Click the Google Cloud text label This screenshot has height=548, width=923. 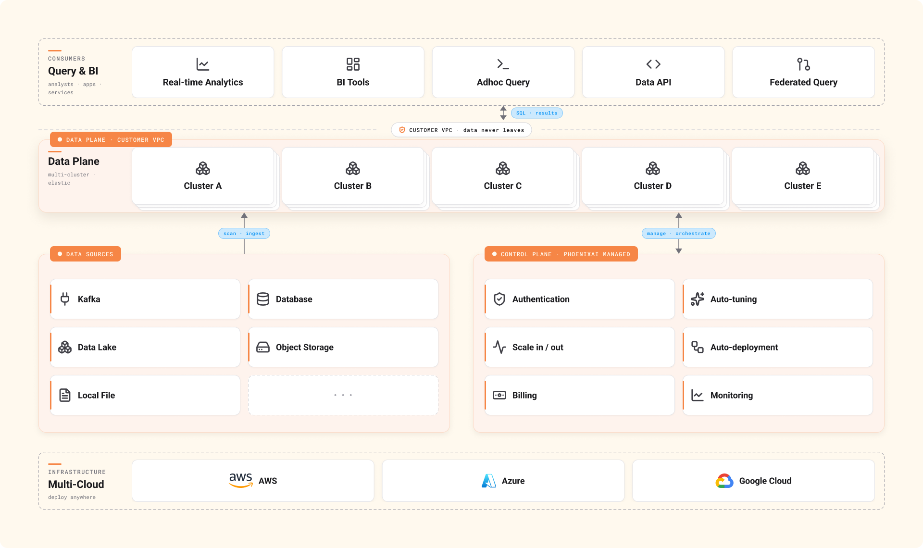[765, 481]
